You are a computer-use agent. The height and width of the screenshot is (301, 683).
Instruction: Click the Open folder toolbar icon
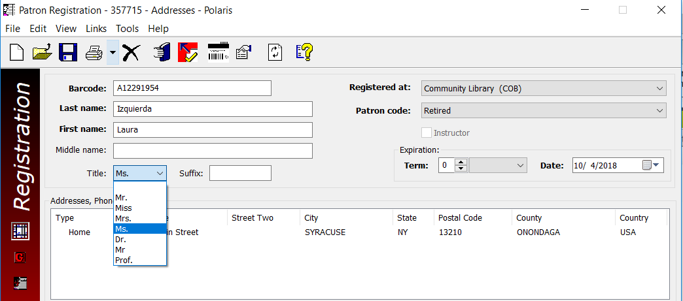point(42,52)
